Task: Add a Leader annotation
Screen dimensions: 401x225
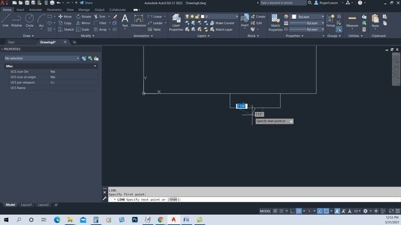Action: pyautogui.click(x=155, y=23)
